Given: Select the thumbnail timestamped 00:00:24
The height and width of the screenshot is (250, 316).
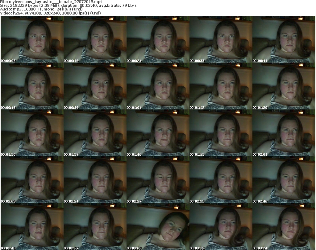Looking at the screenshot, I should tap(158, 39).
